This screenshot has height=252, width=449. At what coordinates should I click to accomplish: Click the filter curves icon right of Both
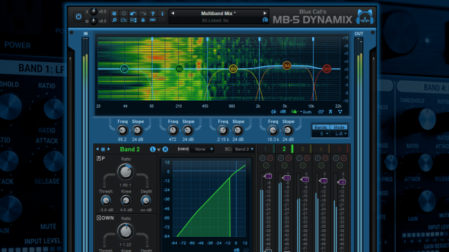point(321,112)
